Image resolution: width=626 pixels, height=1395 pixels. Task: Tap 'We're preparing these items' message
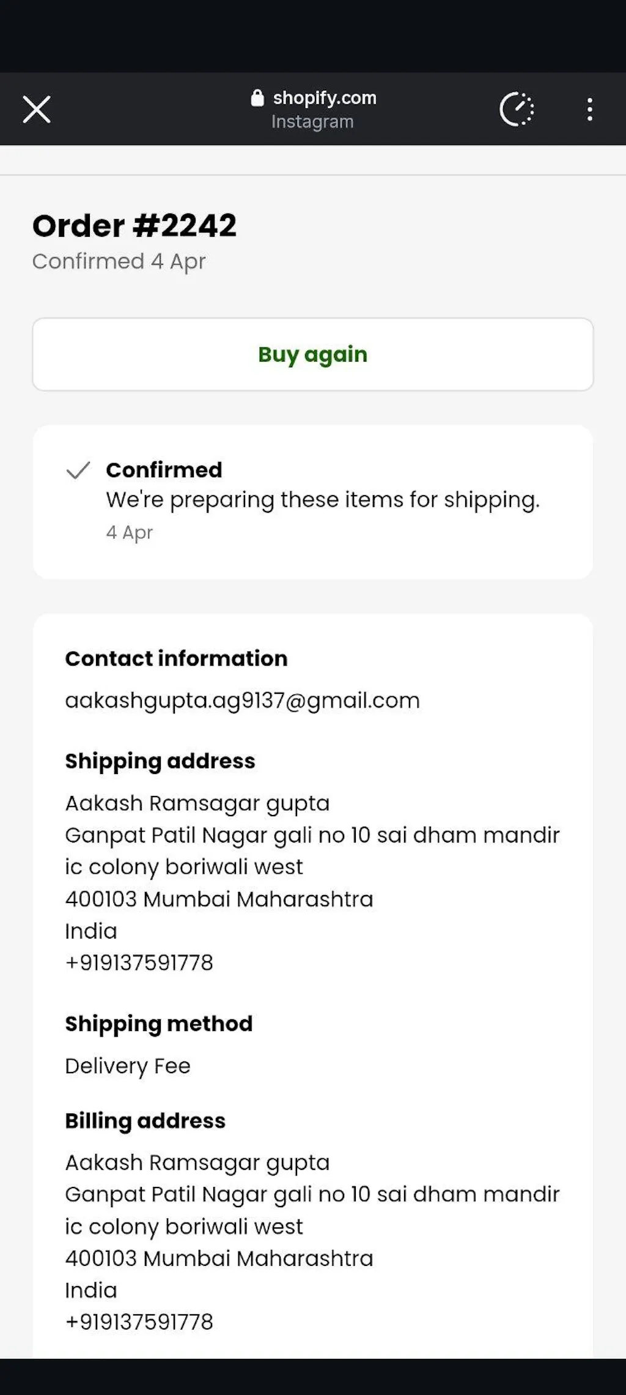(x=323, y=500)
